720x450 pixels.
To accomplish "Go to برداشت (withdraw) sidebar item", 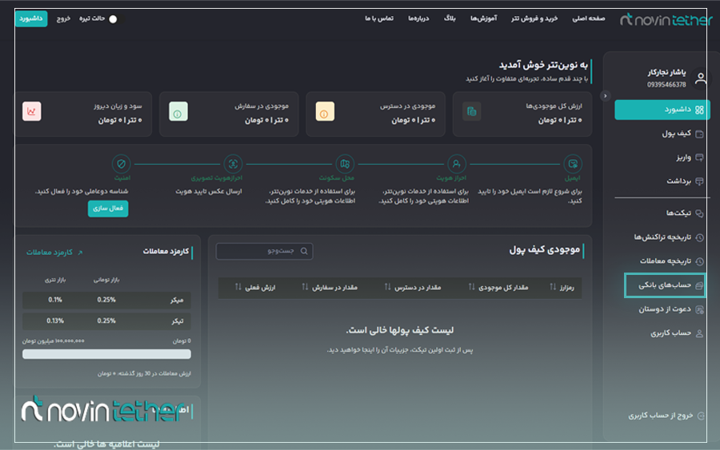I will (x=685, y=181).
